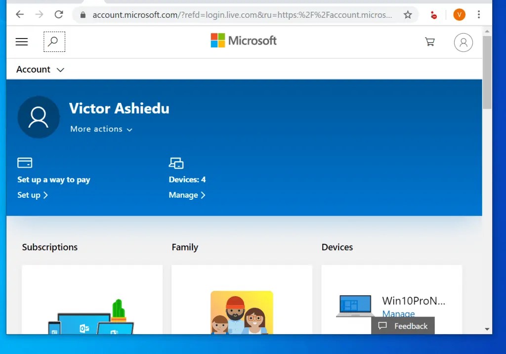Click Manage for the Win10ProN device
This screenshot has width=506, height=354.
coord(398,314)
